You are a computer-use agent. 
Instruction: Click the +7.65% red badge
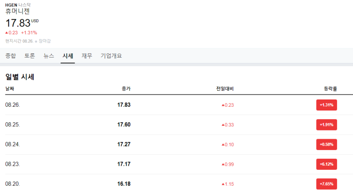tap(327, 184)
